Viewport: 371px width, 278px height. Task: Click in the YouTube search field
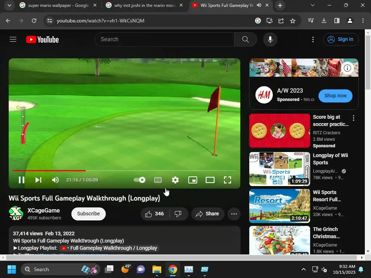(x=164, y=39)
